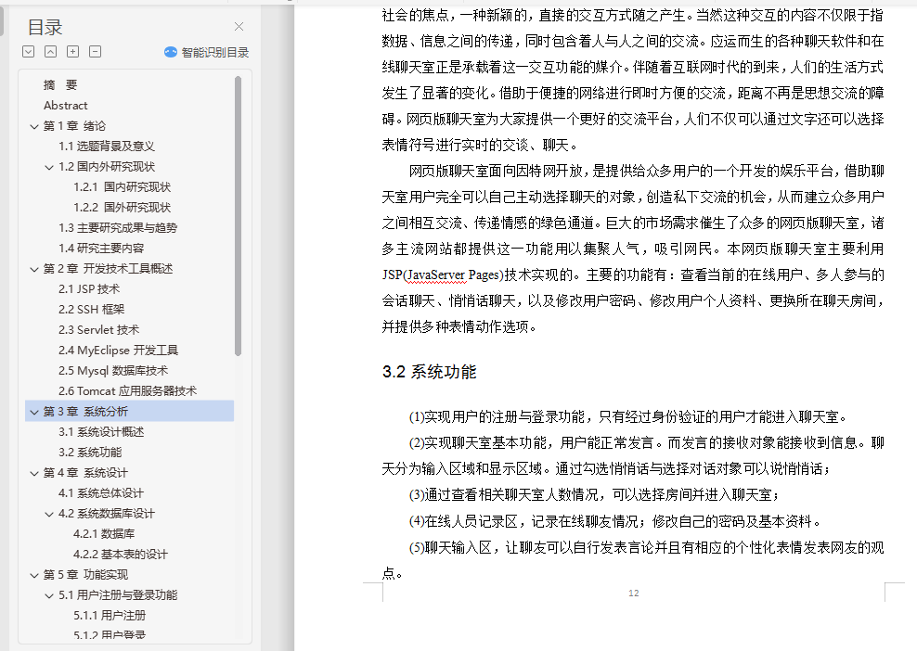The image size is (917, 651).
Task: Close the 目录 navigation pane
Action: pos(239,26)
